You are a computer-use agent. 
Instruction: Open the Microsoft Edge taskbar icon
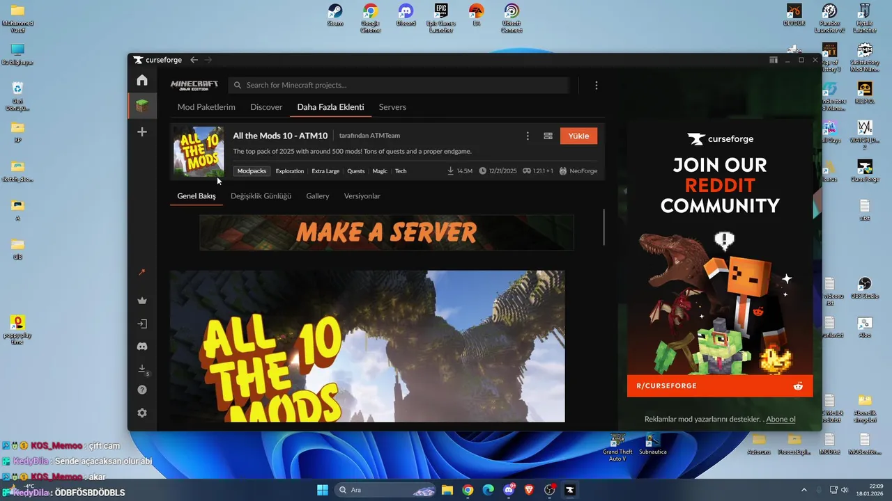(x=488, y=490)
